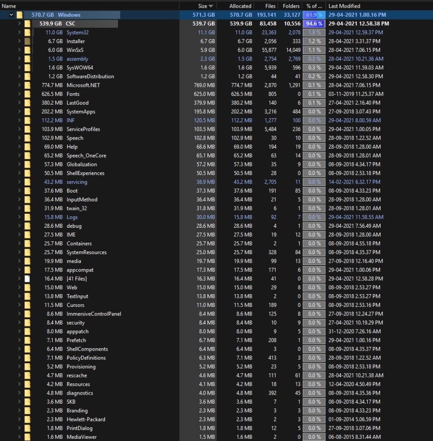Click the Fonts folder icon
This screenshot has width=433, height=441.
[27, 94]
